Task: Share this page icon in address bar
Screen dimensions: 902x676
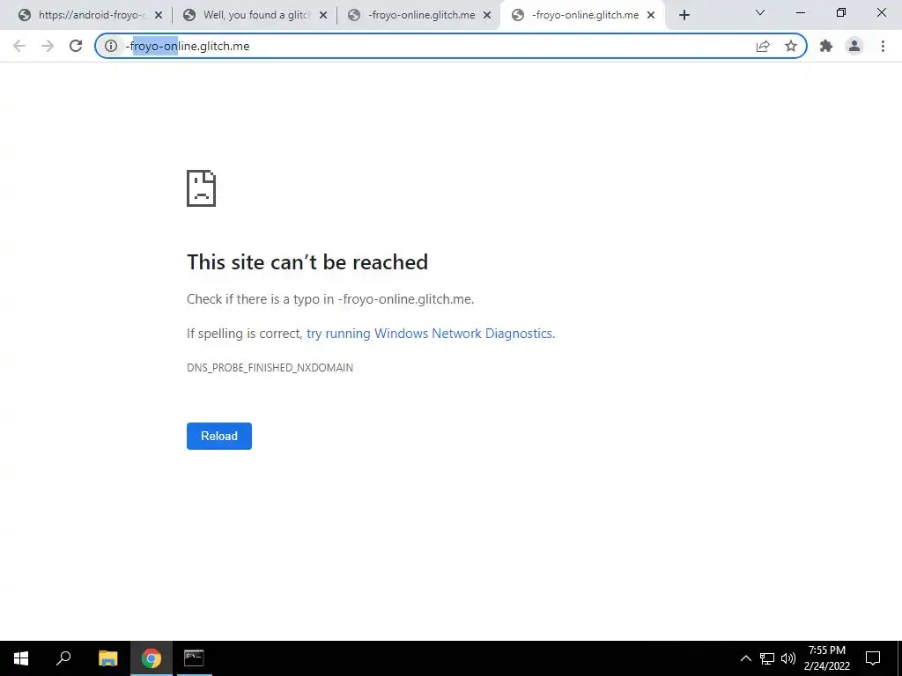Action: [x=763, y=46]
